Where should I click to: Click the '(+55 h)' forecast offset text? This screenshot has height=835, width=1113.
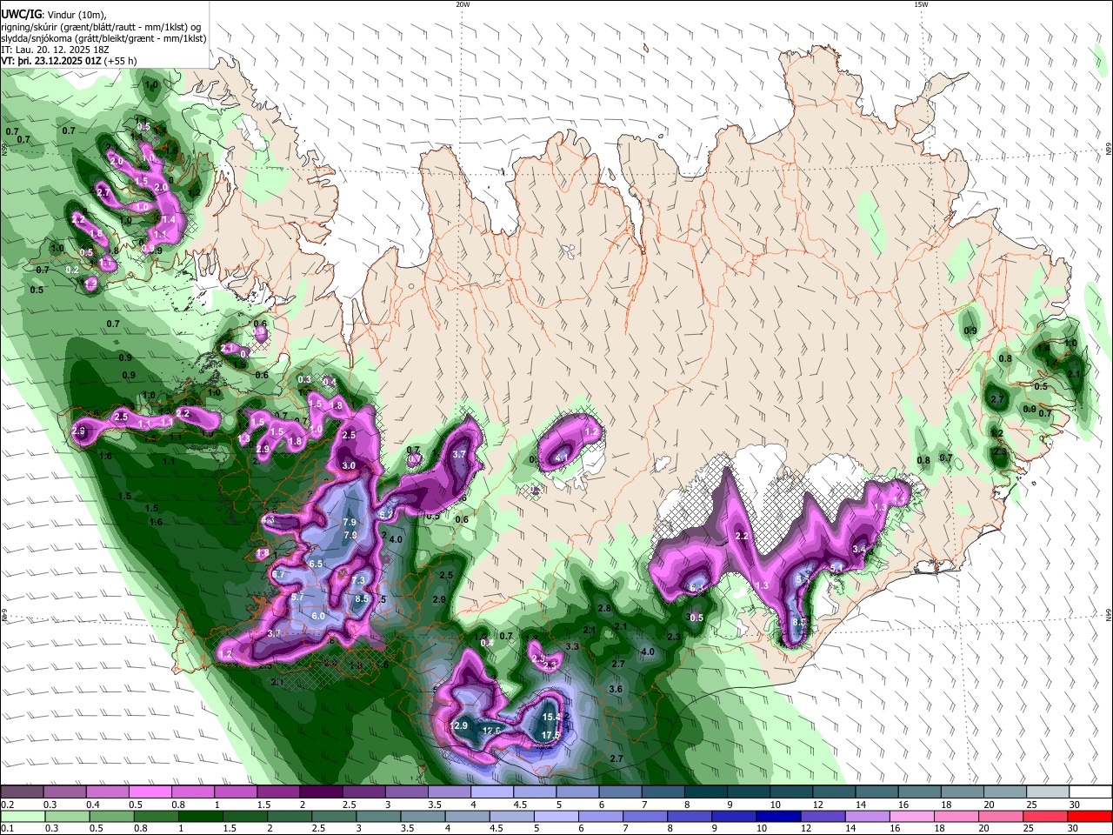click(x=120, y=61)
